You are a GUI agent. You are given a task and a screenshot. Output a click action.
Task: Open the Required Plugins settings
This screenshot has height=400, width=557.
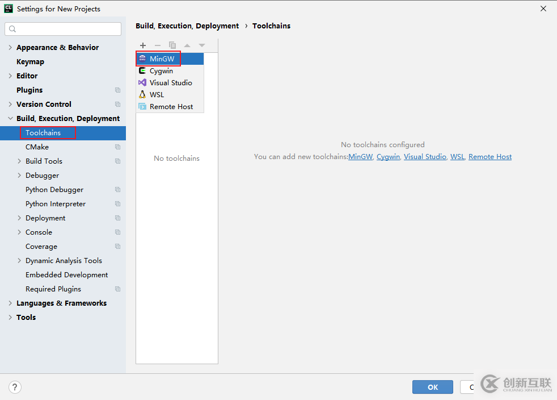point(53,289)
